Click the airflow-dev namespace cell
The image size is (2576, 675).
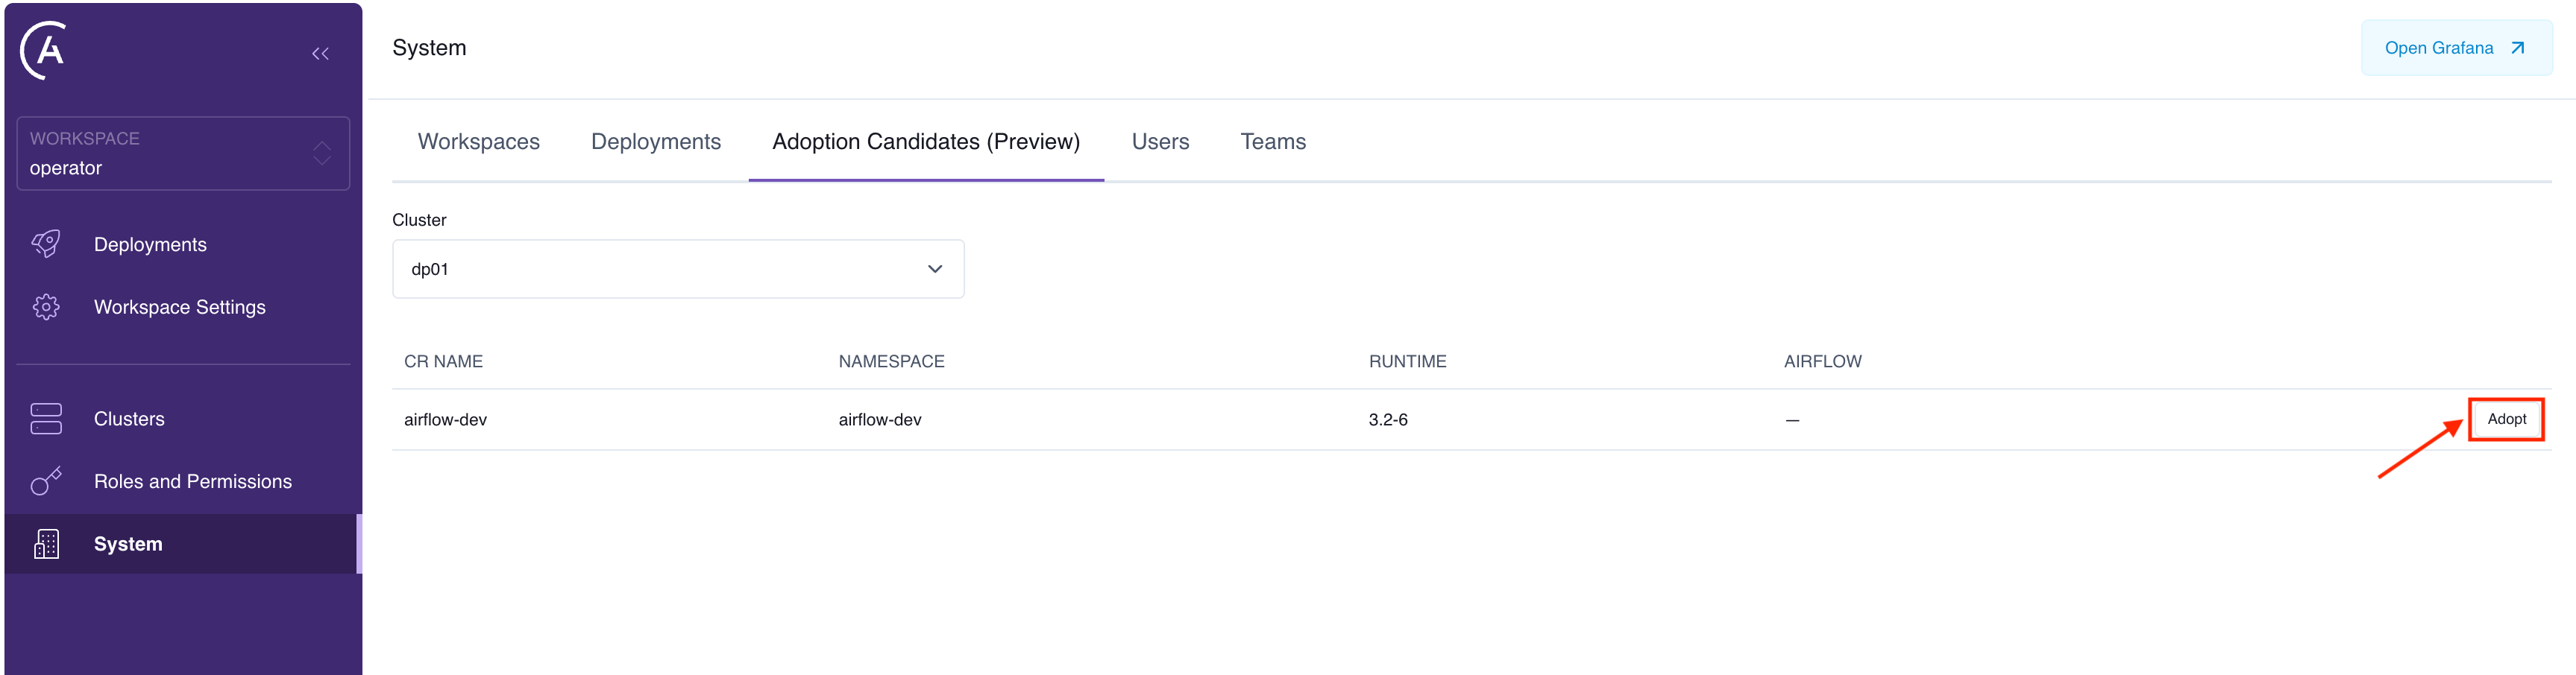880,419
